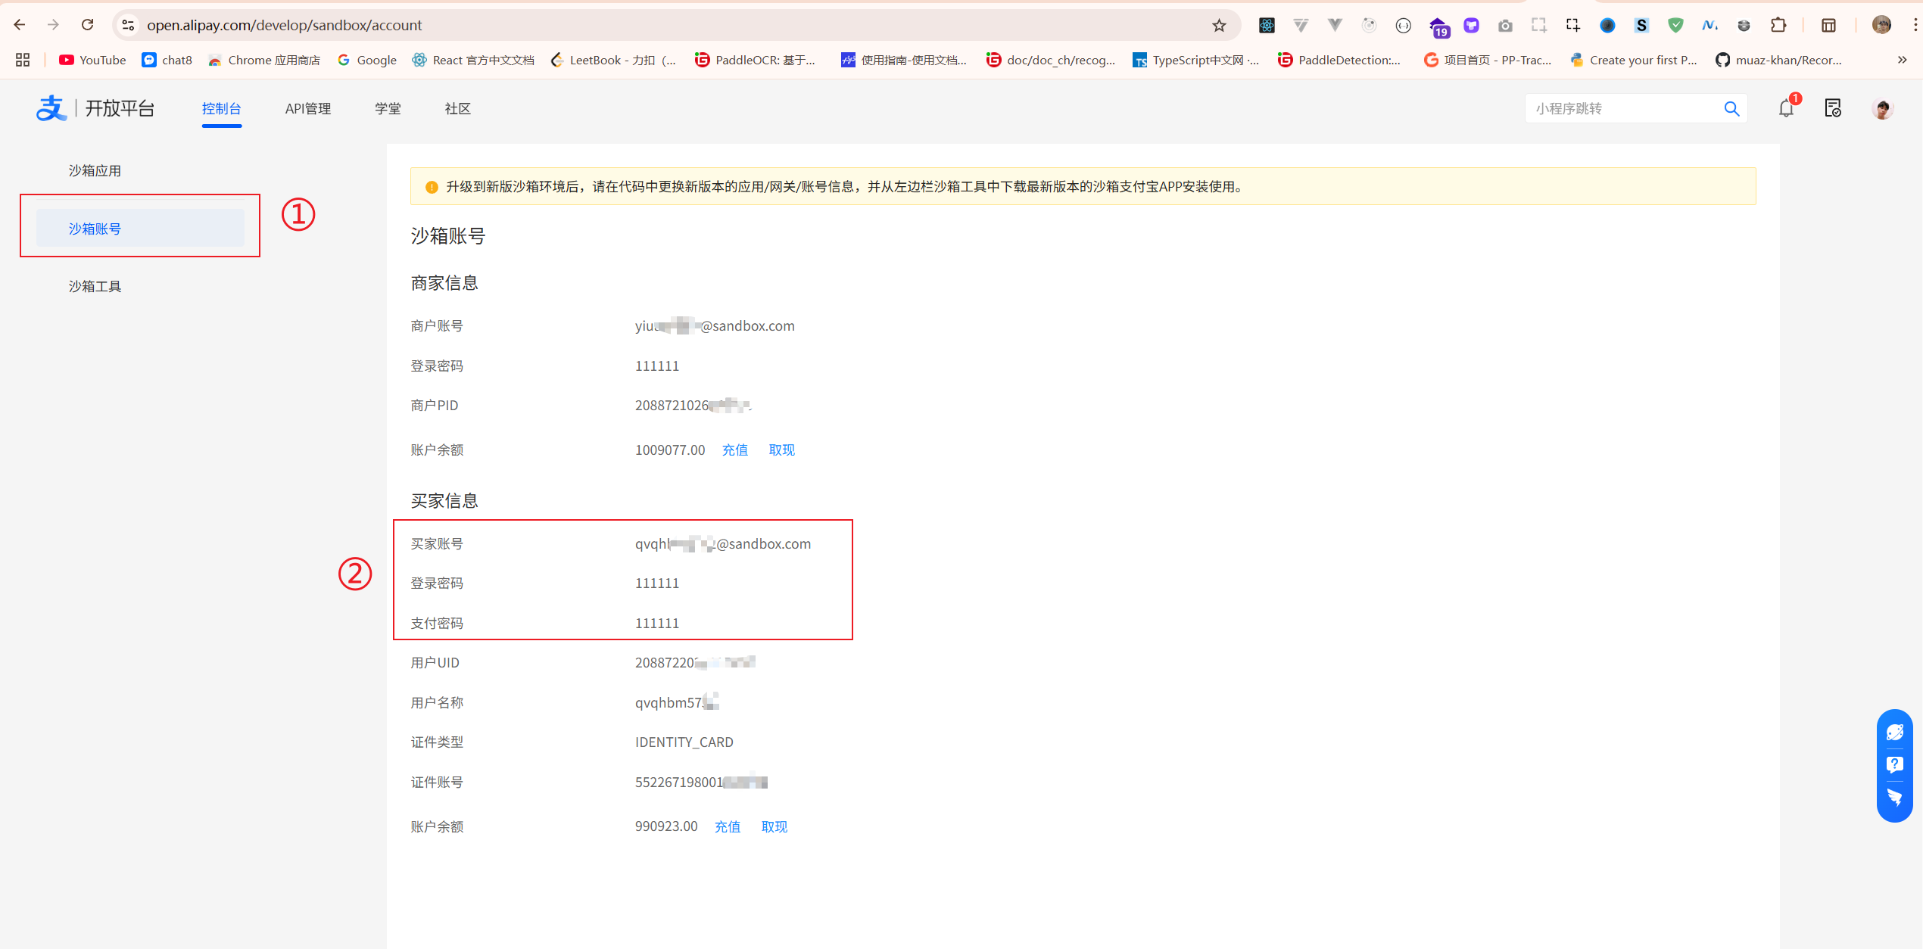Switch to the 控制台 tab

[221, 108]
